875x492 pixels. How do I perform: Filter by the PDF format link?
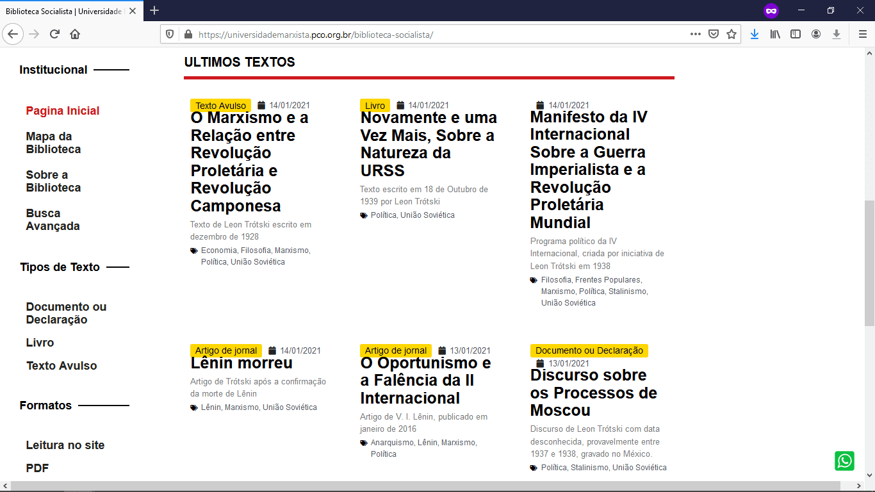pyautogui.click(x=37, y=468)
